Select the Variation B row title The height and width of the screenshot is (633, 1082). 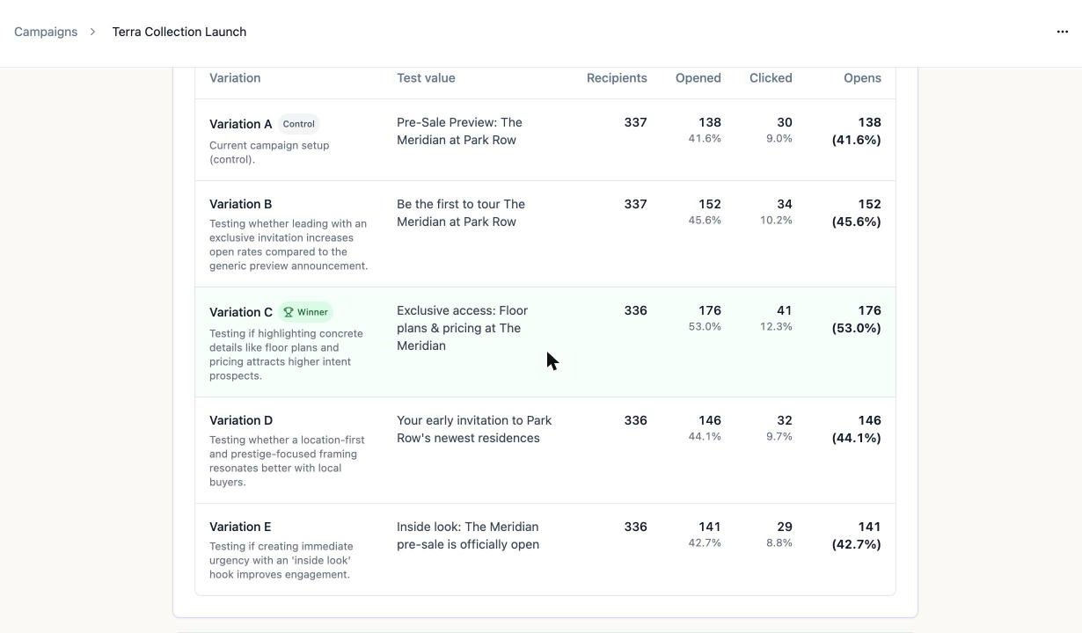click(241, 204)
